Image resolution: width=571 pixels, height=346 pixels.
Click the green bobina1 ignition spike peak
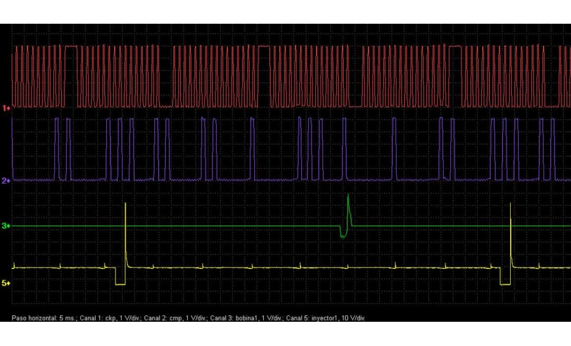coord(348,196)
